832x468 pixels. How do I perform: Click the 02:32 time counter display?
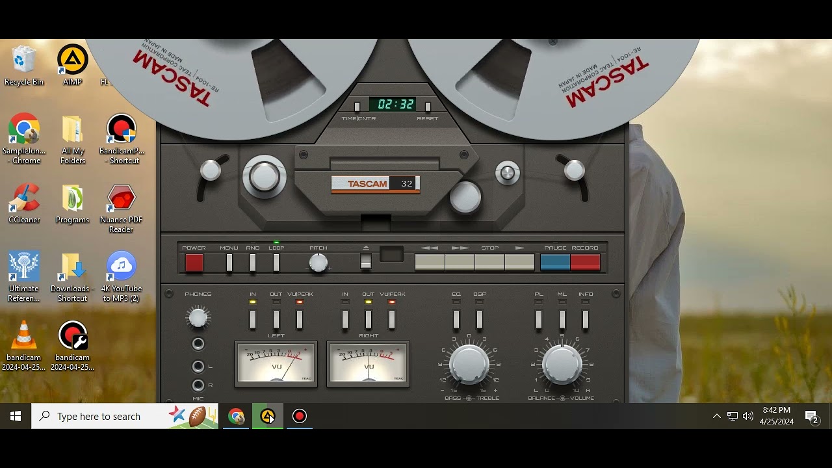tap(393, 105)
